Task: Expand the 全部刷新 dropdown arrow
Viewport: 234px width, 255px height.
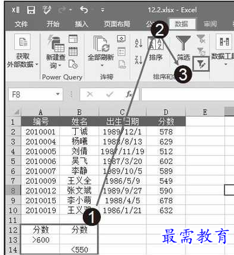Action: click(x=102, y=65)
